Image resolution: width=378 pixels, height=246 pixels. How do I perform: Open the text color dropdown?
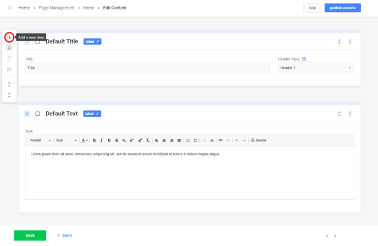[x=85, y=140]
